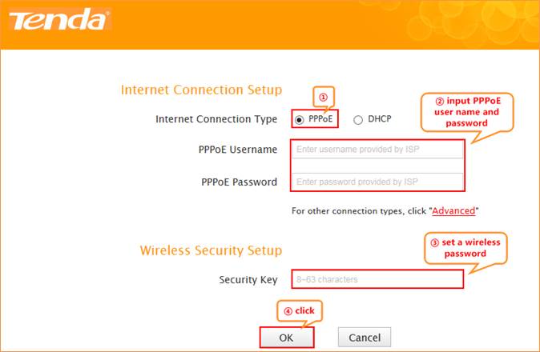Click the Tenda logo

tap(58, 22)
